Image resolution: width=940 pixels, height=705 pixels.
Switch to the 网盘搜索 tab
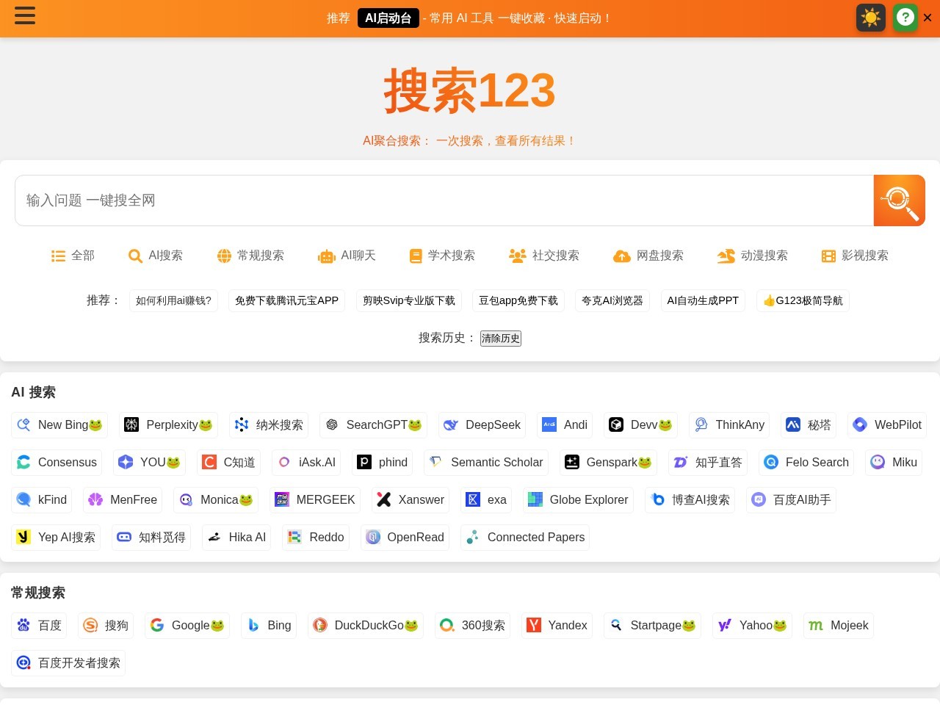pos(648,256)
